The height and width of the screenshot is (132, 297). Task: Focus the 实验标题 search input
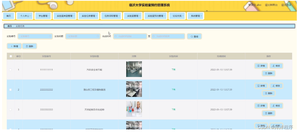point(83,36)
